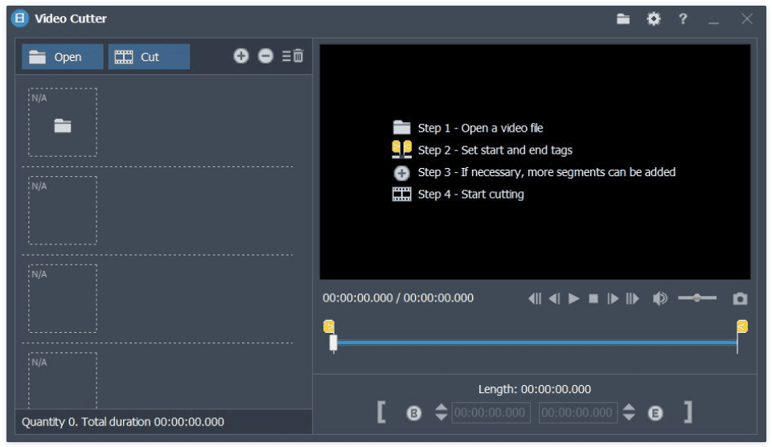Increase start time with up arrow
The image size is (772, 447).
(x=441, y=407)
